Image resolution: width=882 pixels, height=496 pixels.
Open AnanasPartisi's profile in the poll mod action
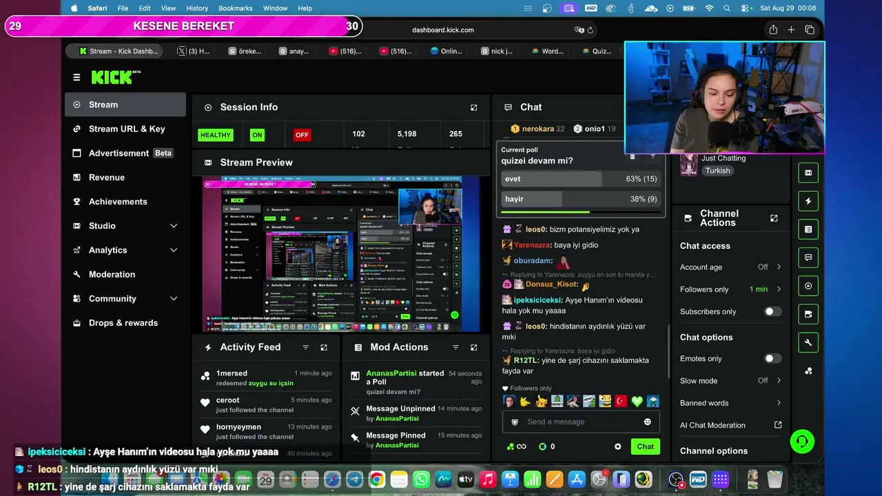point(391,373)
